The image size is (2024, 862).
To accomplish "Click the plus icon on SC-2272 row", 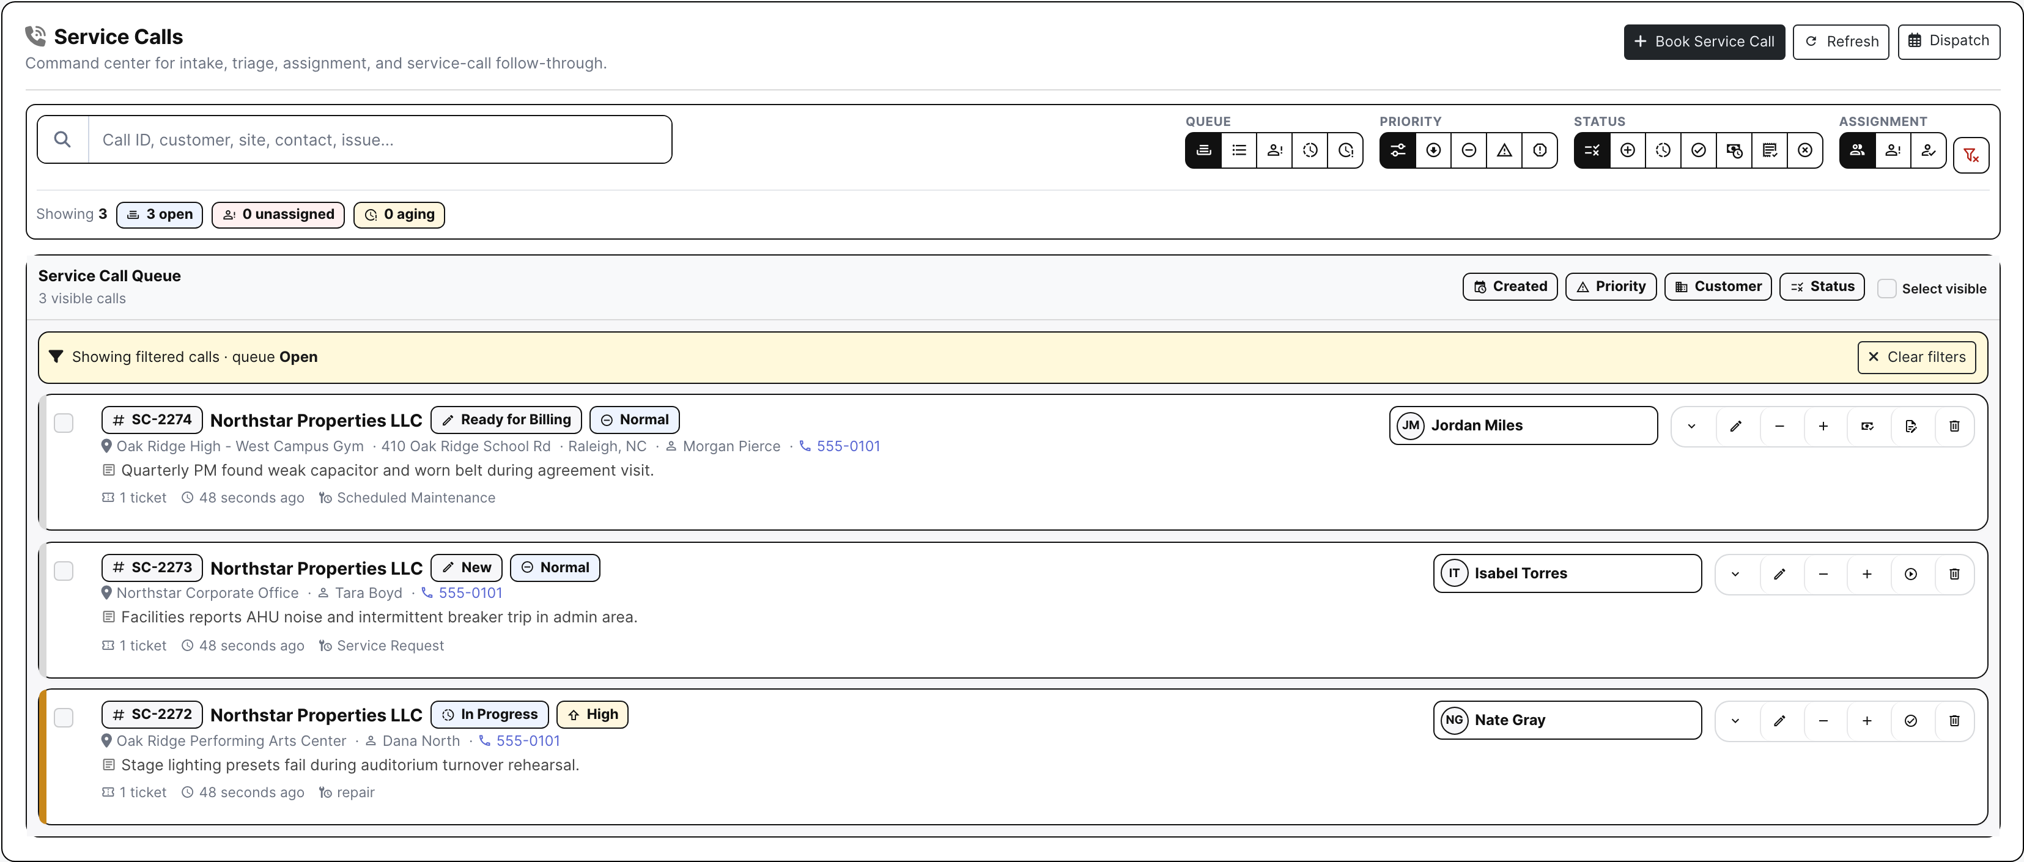I will [1867, 721].
